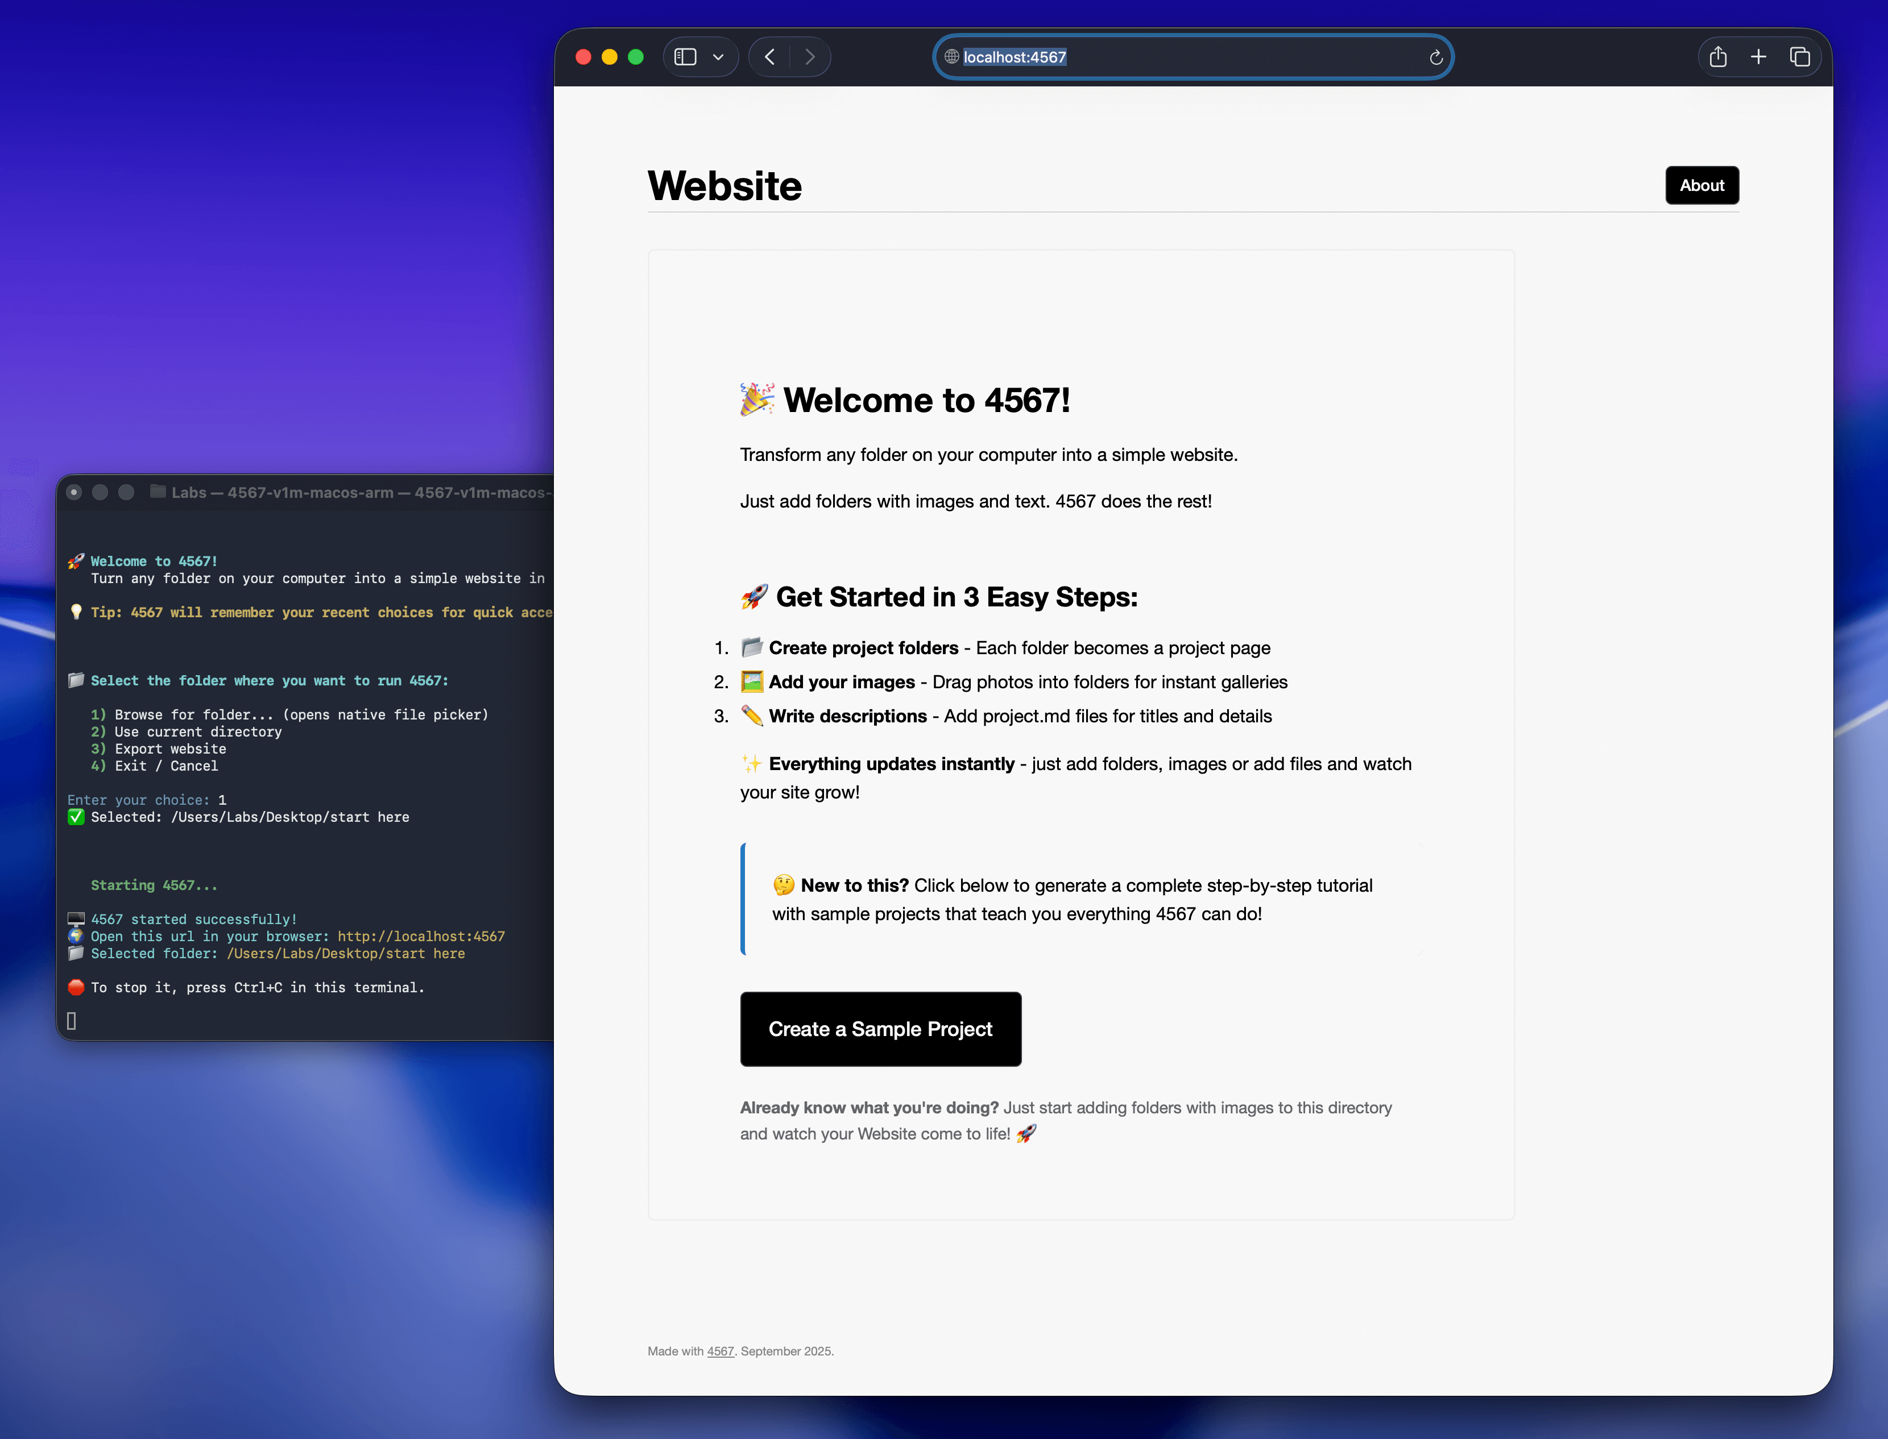The width and height of the screenshot is (1888, 1439).
Task: Click the localhost URL in the terminal output
Action: (x=421, y=936)
